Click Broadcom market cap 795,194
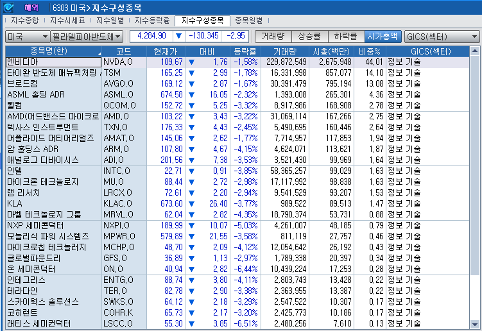This screenshot has width=482, height=331. point(338,83)
